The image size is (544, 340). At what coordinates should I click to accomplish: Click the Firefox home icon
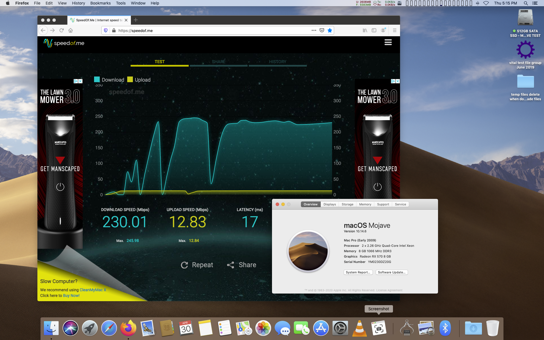click(x=71, y=30)
